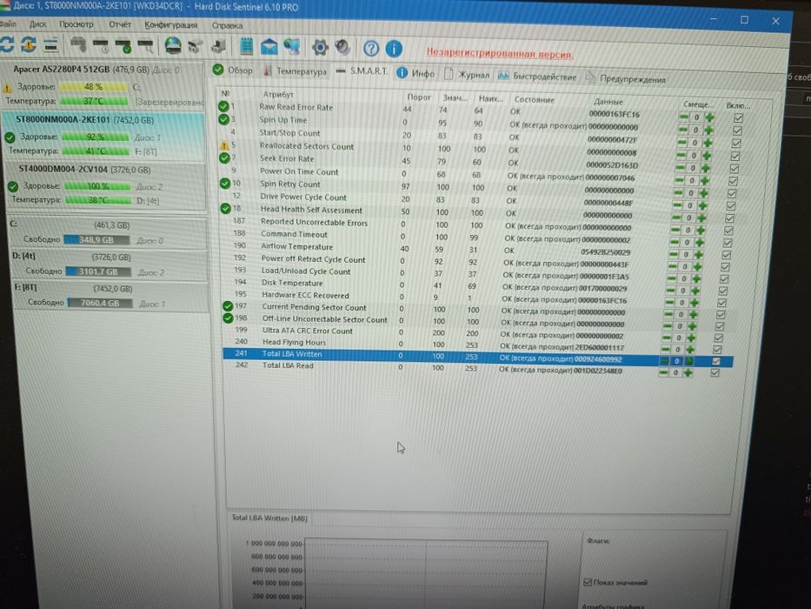The image size is (811, 609).
Task: Click the envelope email toolbar icon
Action: click(x=269, y=47)
